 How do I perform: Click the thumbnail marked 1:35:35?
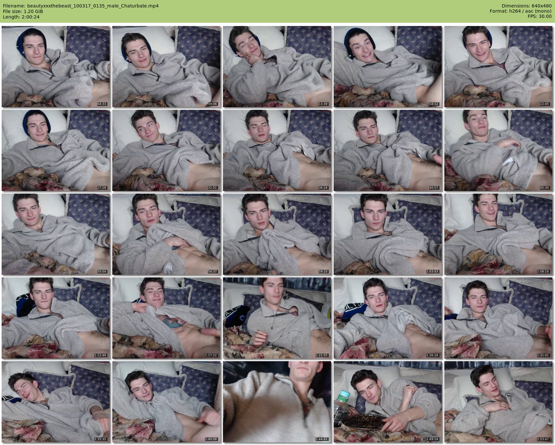click(55, 402)
